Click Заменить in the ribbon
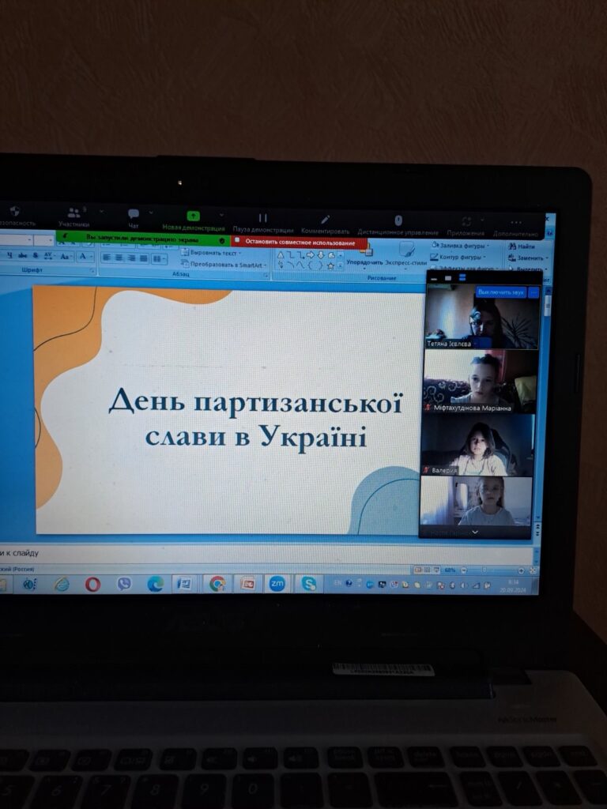 (x=529, y=258)
